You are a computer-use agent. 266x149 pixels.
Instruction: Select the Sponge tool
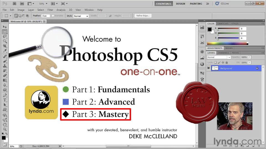pyautogui.click(x=5, y=90)
